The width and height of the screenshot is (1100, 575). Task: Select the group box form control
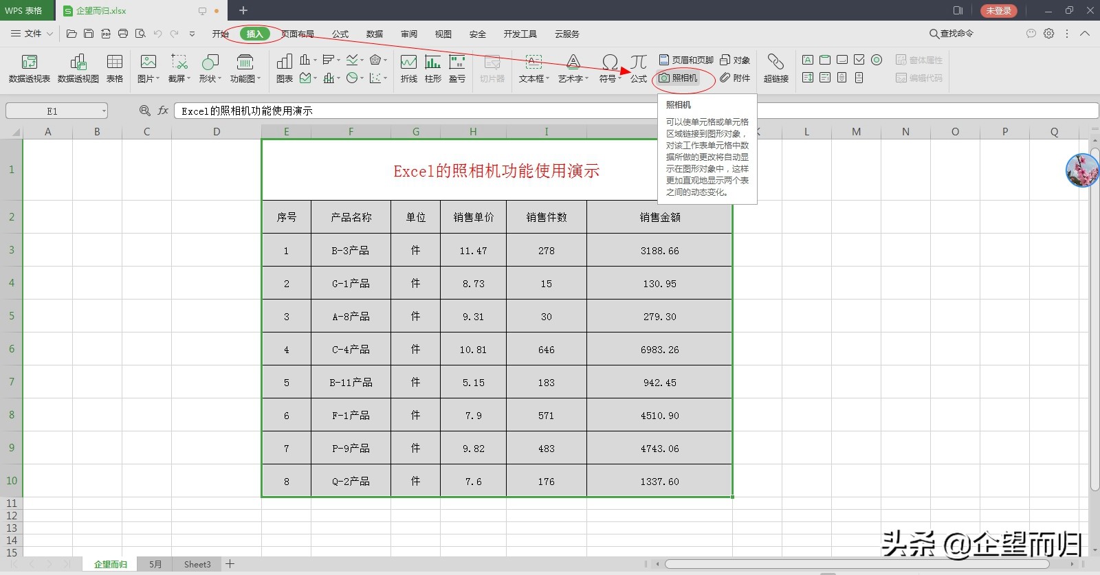coord(825,60)
